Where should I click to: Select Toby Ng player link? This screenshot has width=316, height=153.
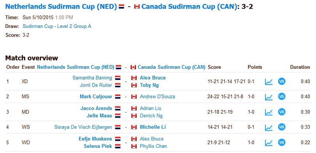pos(149,85)
